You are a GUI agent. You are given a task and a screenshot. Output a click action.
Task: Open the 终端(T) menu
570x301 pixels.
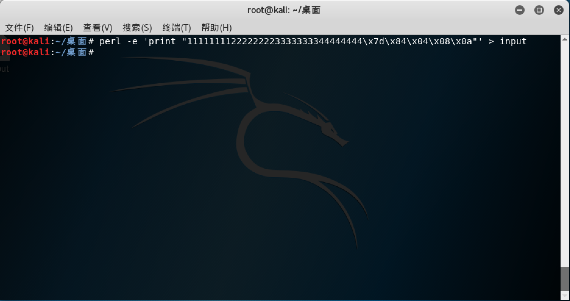point(176,28)
